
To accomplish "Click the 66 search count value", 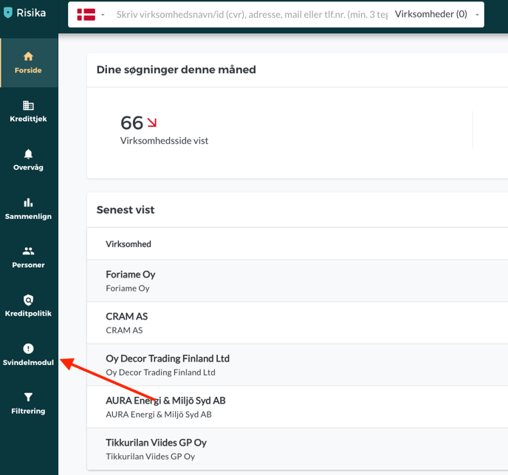I will tap(131, 122).
